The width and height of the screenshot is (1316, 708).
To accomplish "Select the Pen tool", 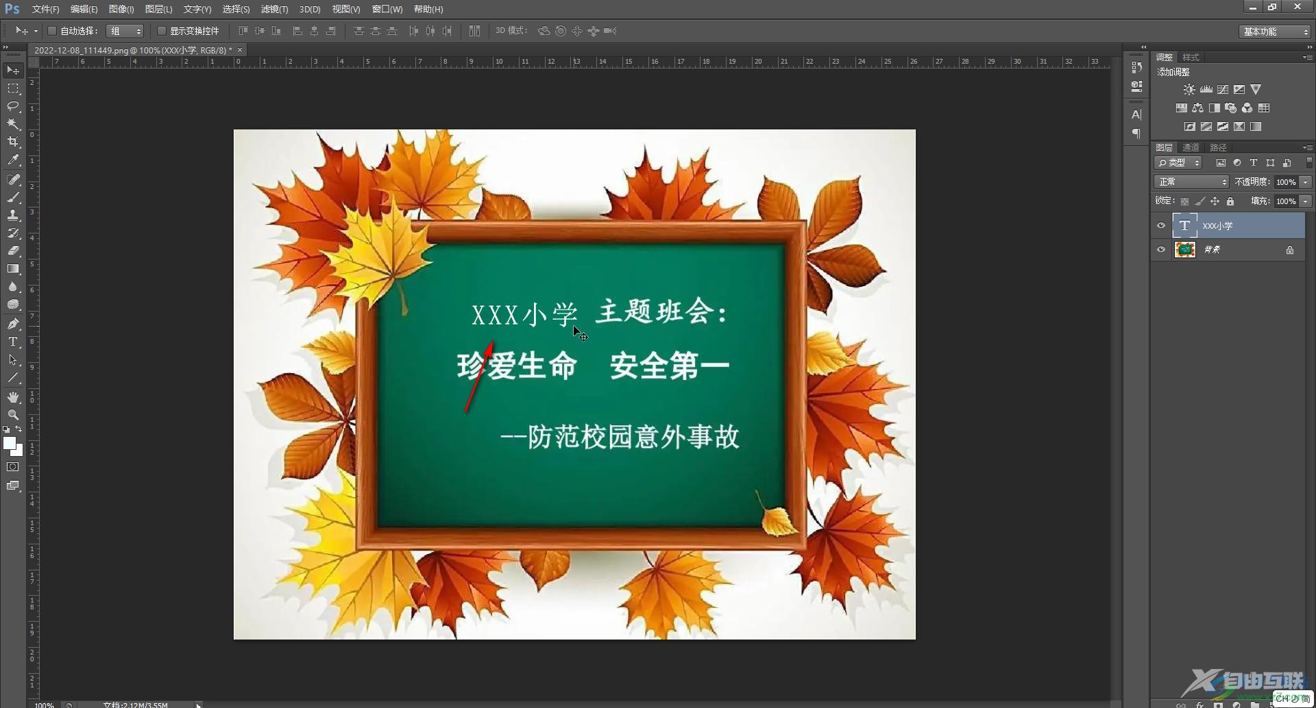I will (x=13, y=324).
